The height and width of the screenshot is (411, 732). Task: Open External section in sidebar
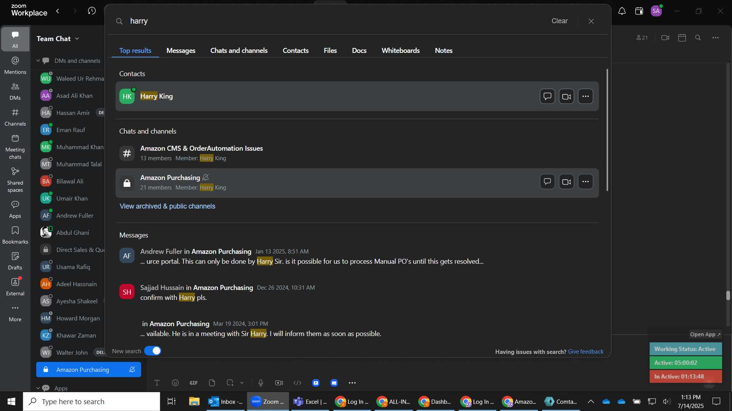click(15, 287)
